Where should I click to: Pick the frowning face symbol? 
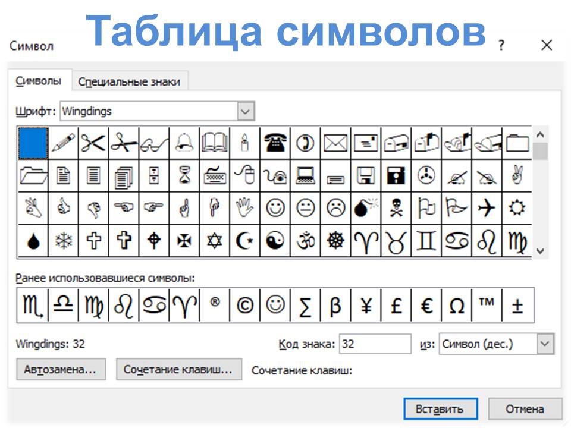coord(335,208)
